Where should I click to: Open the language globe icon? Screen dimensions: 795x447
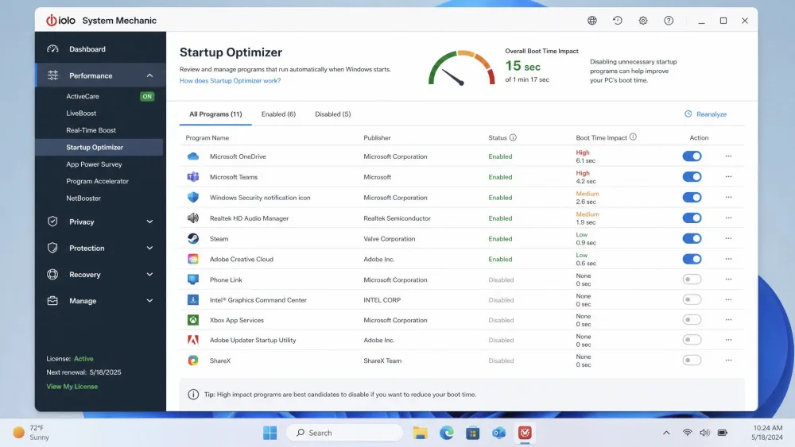(x=591, y=21)
